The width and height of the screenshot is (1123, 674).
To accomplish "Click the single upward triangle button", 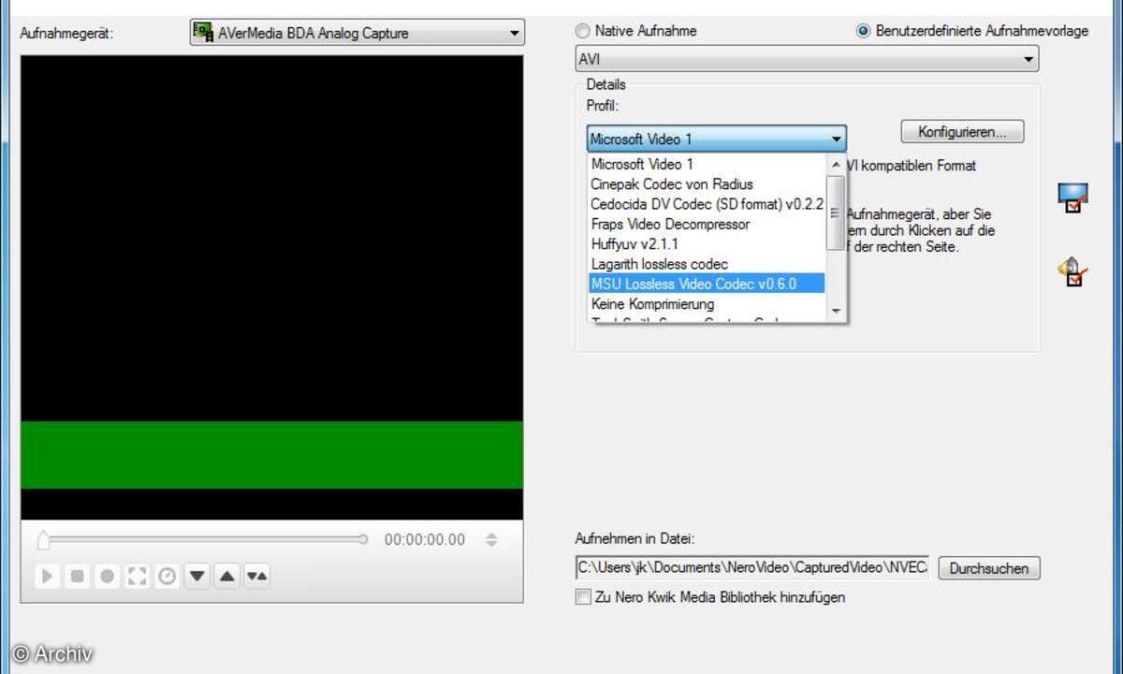I will tap(226, 577).
